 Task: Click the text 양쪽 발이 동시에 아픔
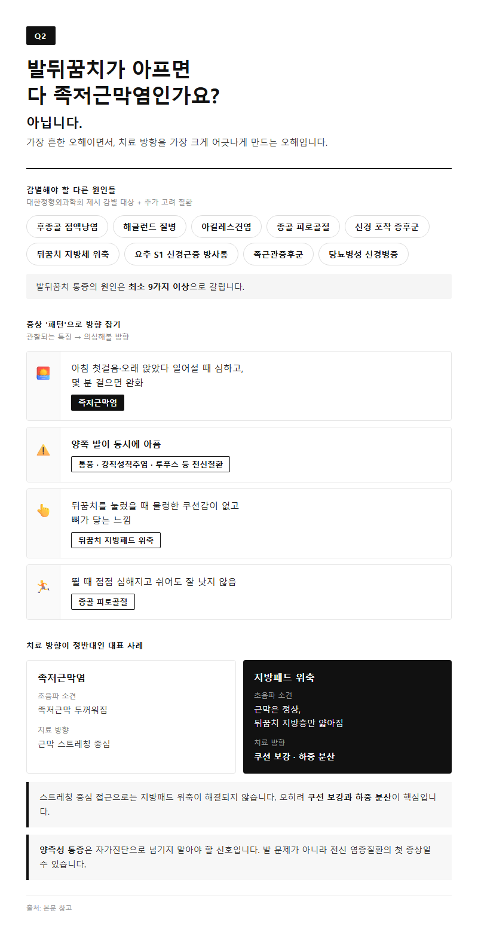point(116,444)
